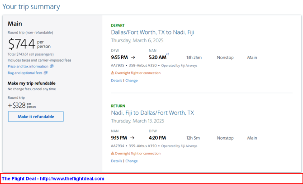Click the 13h 25m duration
This screenshot has width=303, height=184.
tap(194, 58)
